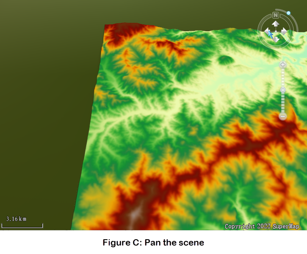Click the zoom slider's middle handle
This screenshot has width=307, height=254.
283,90
